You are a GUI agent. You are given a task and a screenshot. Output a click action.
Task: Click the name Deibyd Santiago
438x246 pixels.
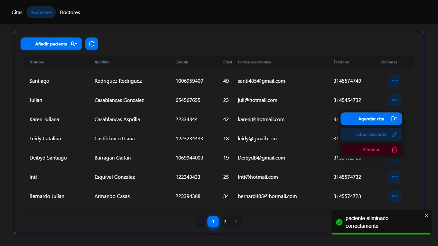pyautogui.click(x=48, y=158)
